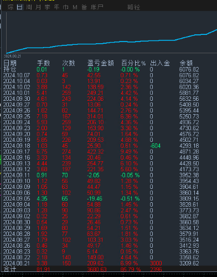The width and height of the screenshot is (217, 277).
Task: Select the 2024.10.04 date row
Action: [17, 81]
